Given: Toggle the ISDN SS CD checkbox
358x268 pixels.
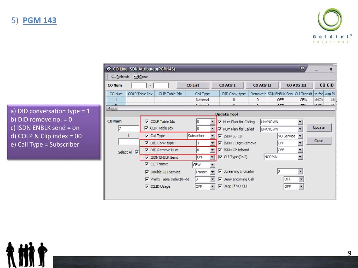Looking at the screenshot, I should [x=220, y=136].
